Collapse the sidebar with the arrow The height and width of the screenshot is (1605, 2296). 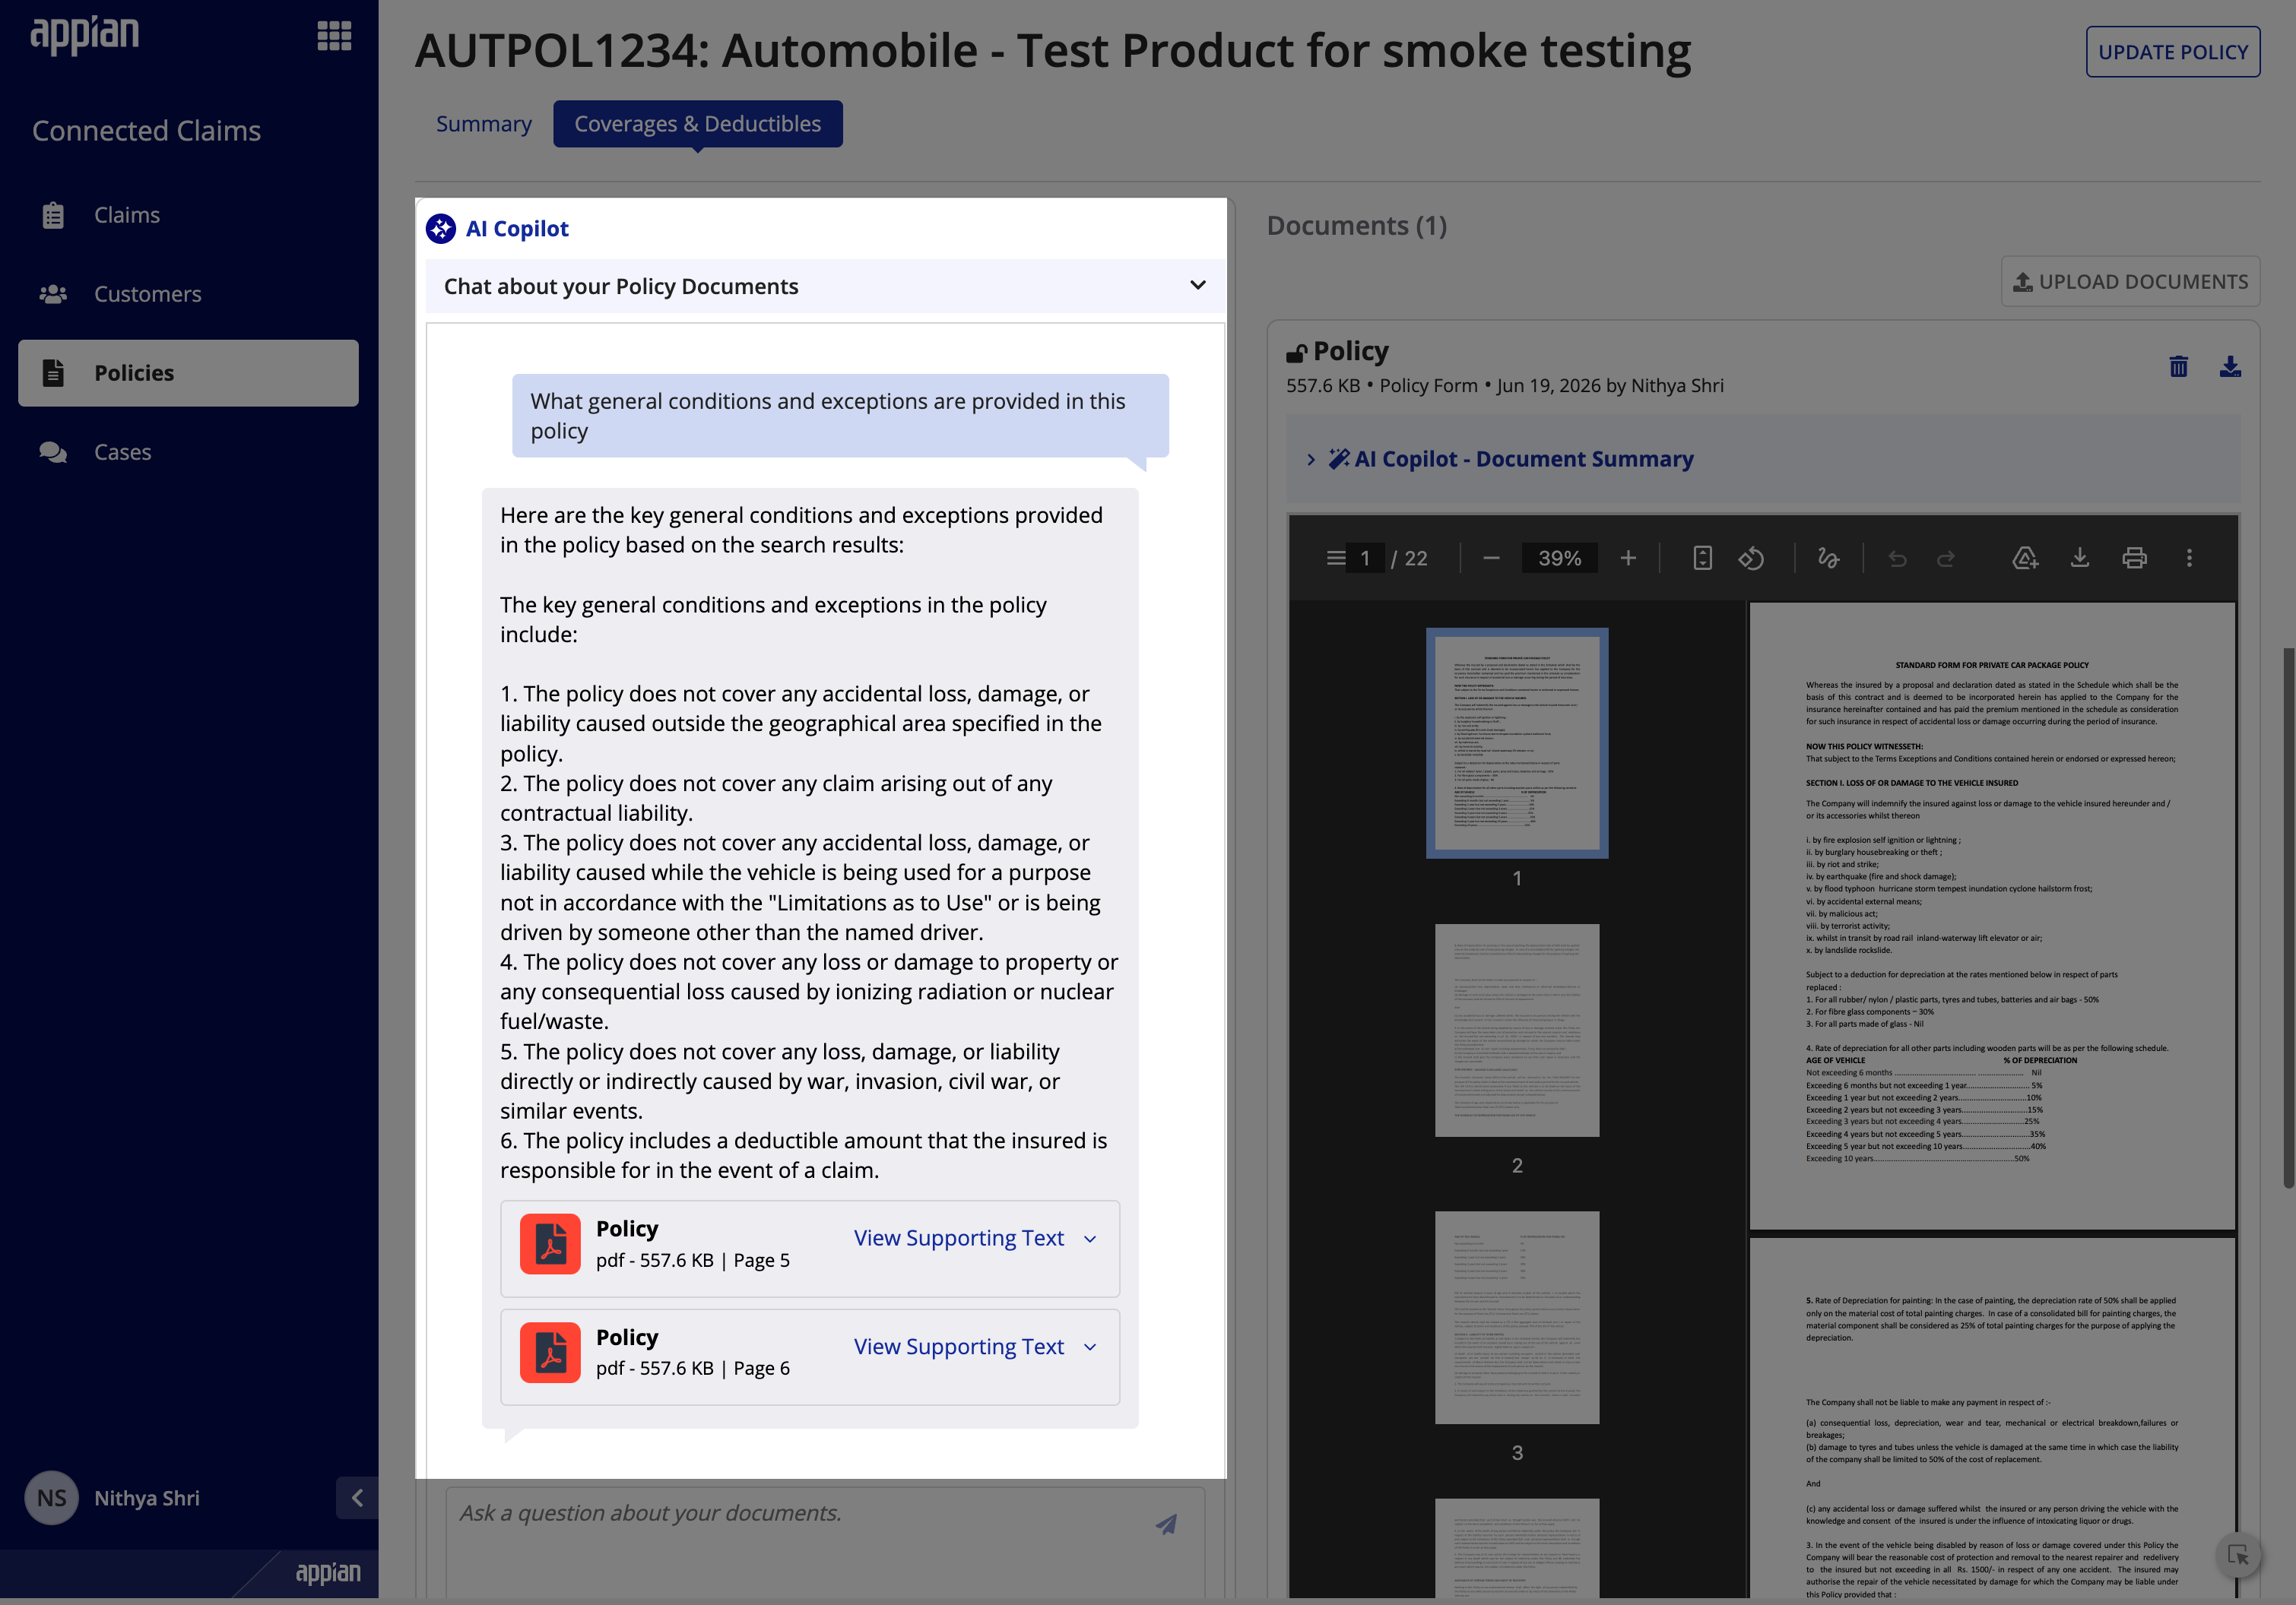[x=357, y=1497]
